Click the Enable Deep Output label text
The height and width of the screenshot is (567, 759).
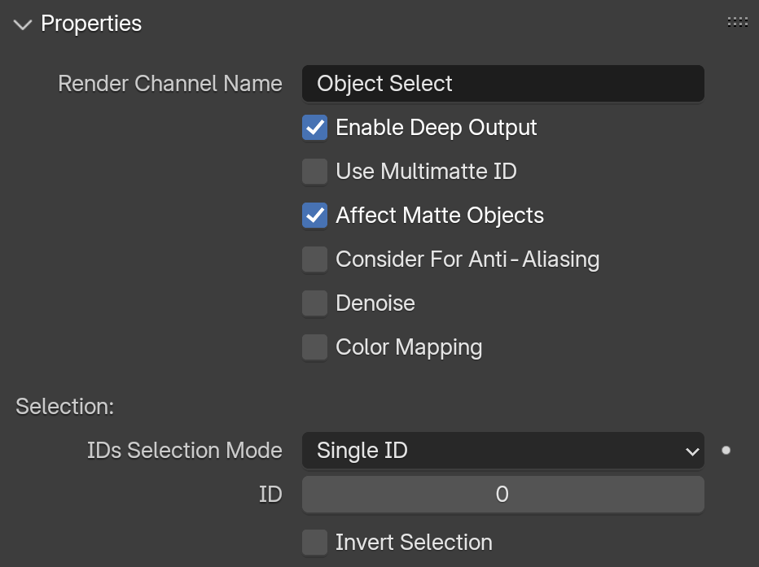click(437, 128)
